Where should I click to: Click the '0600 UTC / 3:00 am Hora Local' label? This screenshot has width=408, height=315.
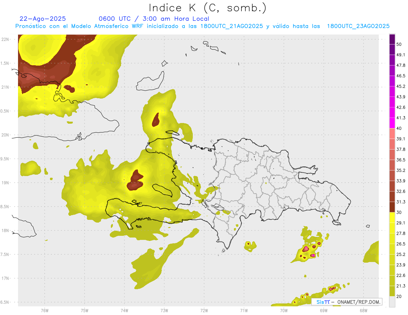click(x=154, y=19)
